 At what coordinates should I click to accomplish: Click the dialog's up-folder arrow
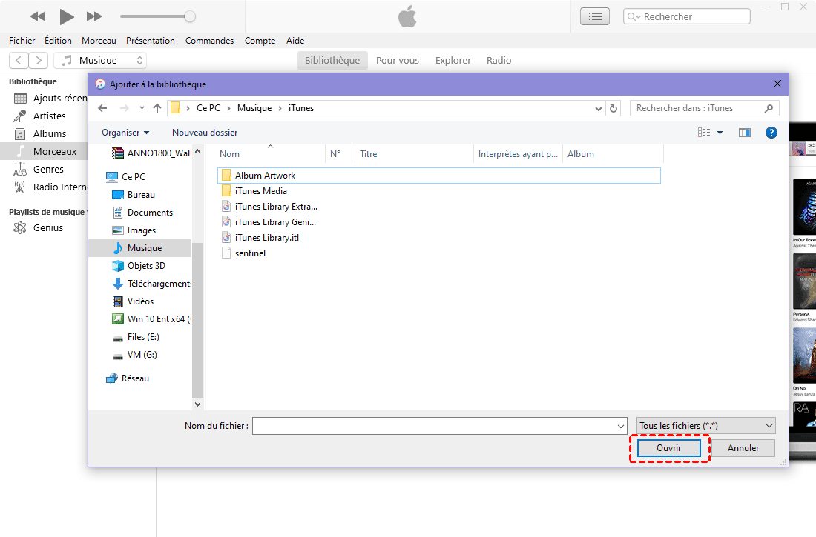pyautogui.click(x=157, y=108)
